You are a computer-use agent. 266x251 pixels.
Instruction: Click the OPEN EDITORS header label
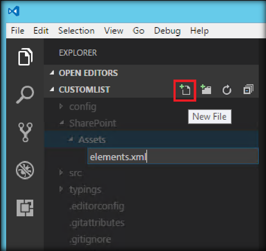pyautogui.click(x=88, y=73)
